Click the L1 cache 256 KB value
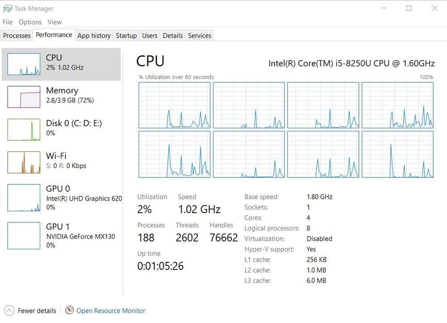 coord(316,260)
